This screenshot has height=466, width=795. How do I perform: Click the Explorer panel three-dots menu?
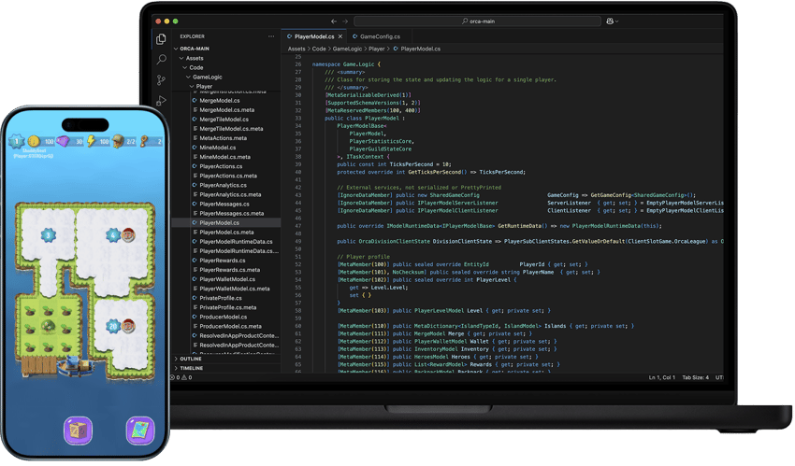point(271,36)
